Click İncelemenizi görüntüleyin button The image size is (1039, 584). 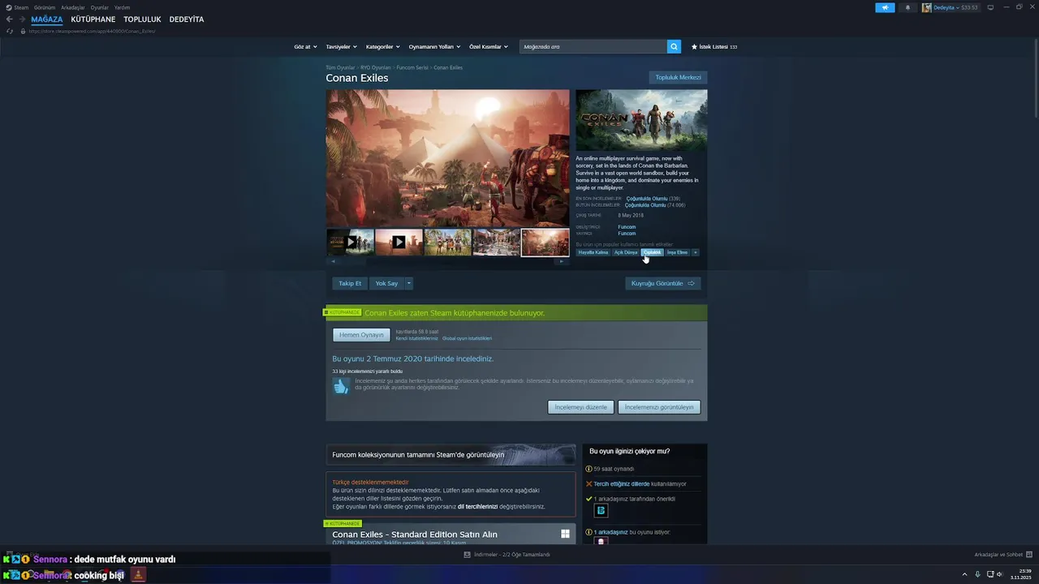pyautogui.click(x=659, y=407)
